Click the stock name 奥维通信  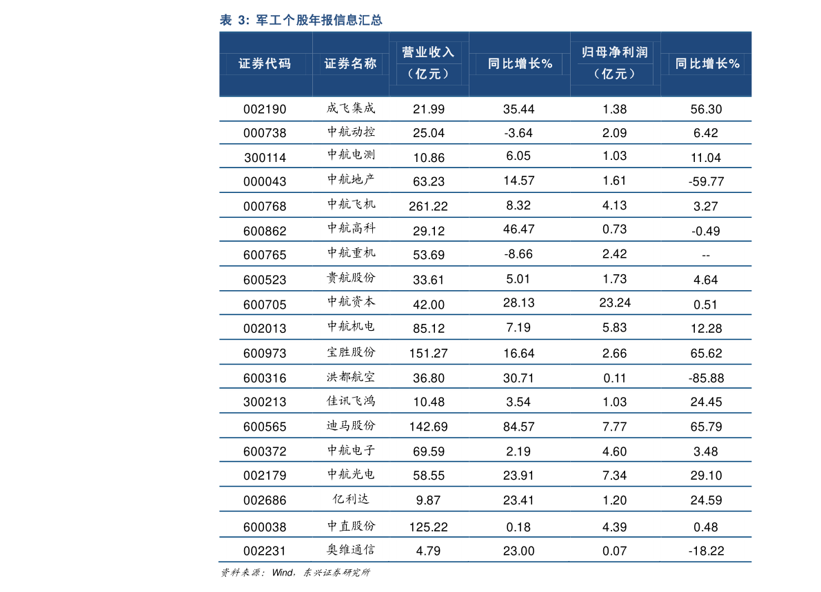pyautogui.click(x=351, y=549)
